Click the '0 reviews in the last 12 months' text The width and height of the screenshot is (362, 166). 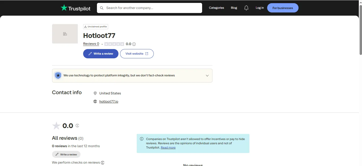(x=76, y=146)
